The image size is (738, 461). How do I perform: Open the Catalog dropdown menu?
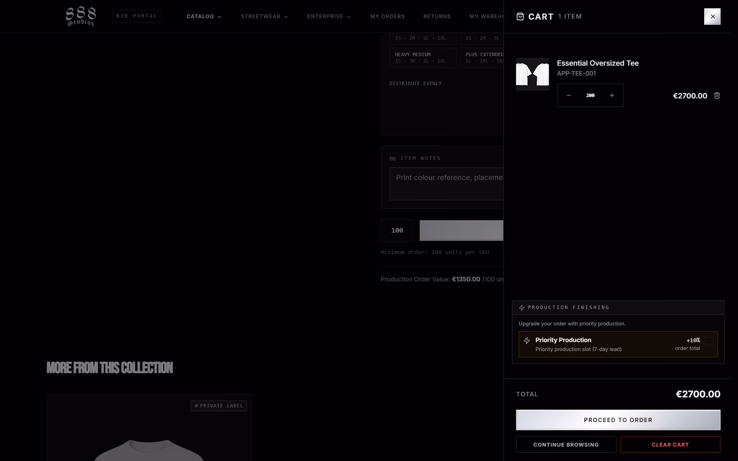(x=204, y=16)
